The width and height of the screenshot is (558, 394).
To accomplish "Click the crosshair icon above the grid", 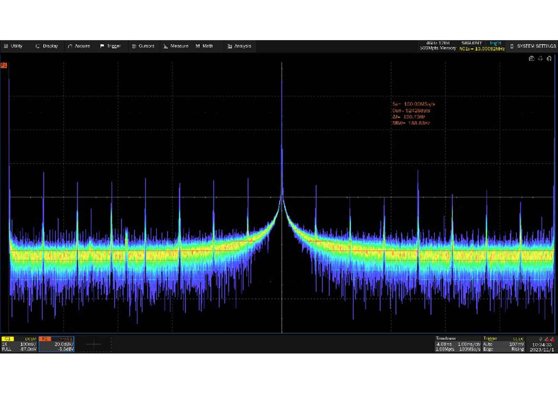I will 541,58.
